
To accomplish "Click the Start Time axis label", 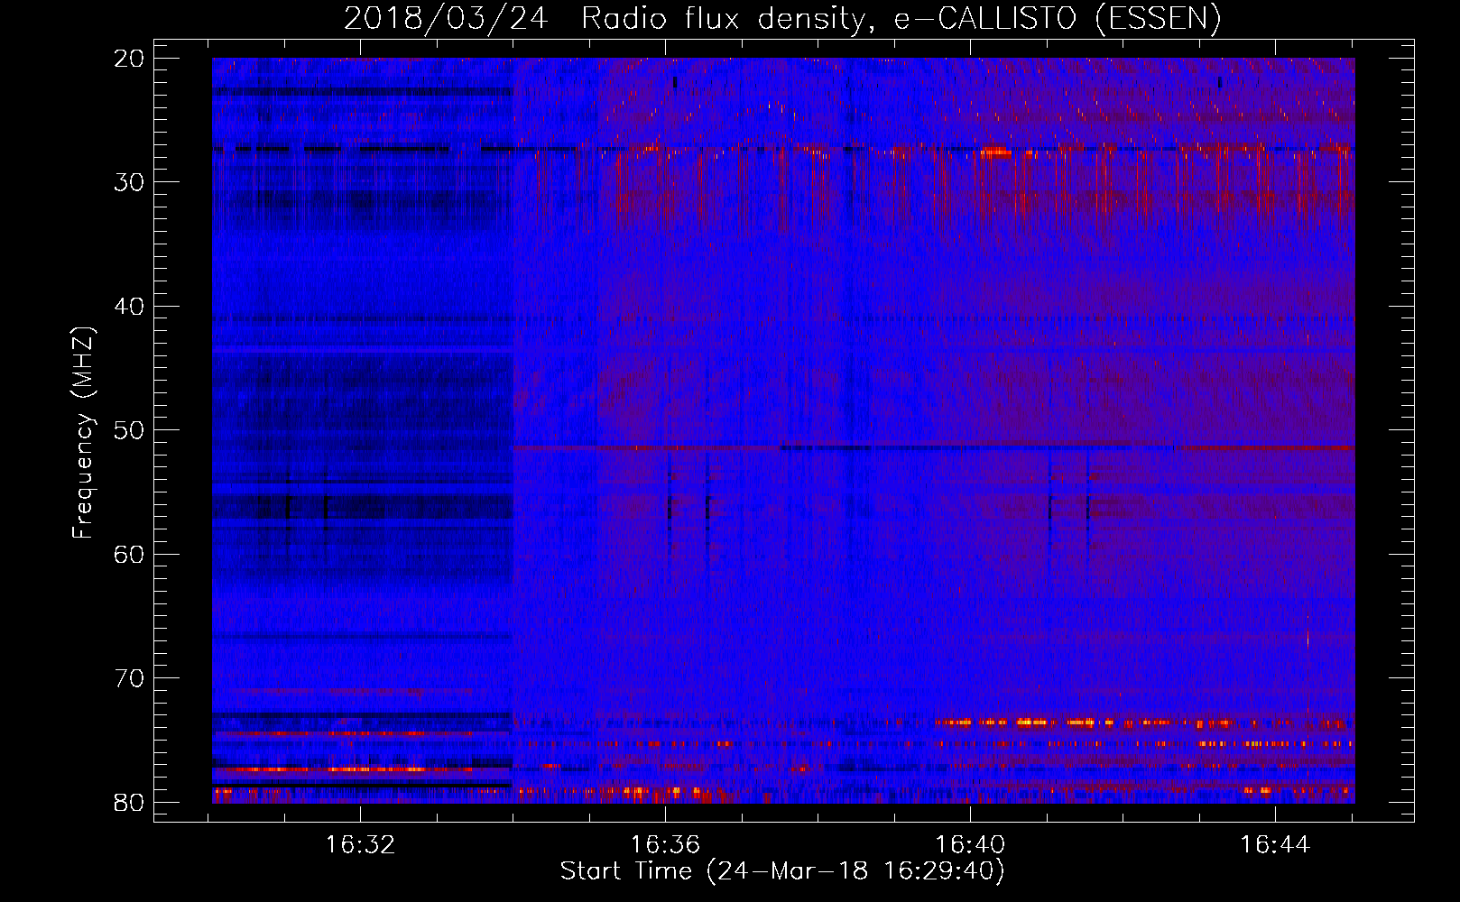I will click(x=782, y=871).
